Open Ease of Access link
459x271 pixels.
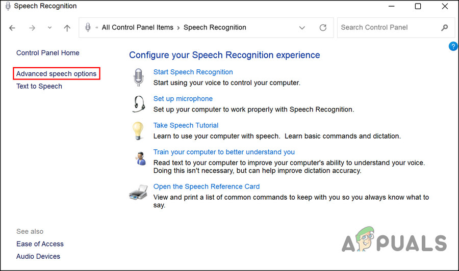tap(40, 244)
